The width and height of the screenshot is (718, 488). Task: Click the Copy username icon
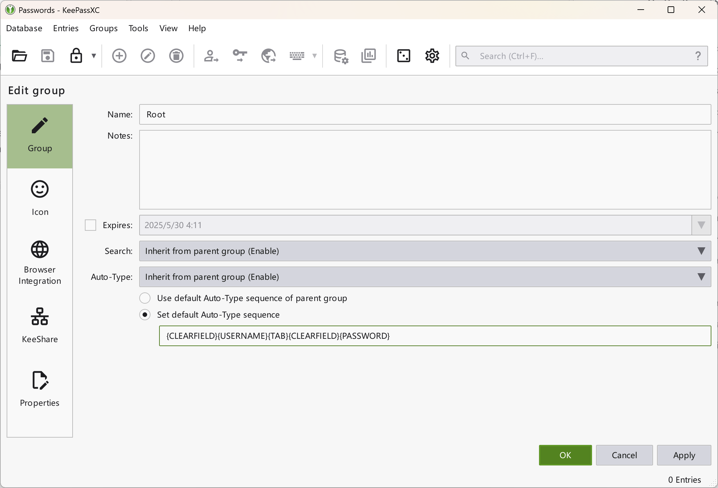pos(211,56)
